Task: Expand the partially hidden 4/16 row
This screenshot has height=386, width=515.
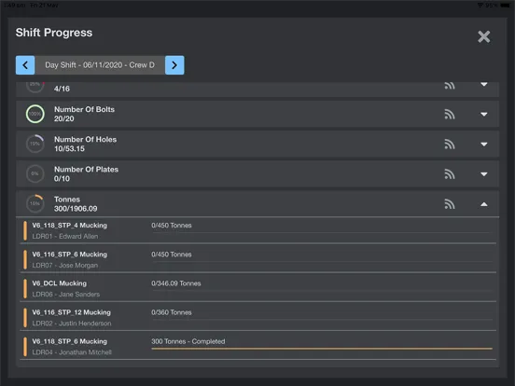Action: pos(484,84)
